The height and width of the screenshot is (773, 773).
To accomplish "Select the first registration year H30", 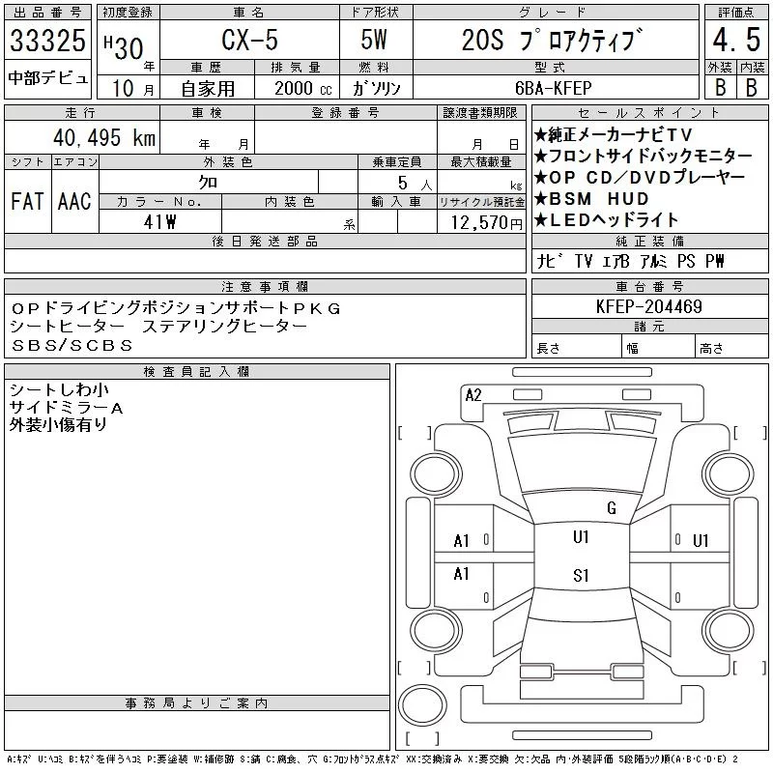I will (124, 47).
